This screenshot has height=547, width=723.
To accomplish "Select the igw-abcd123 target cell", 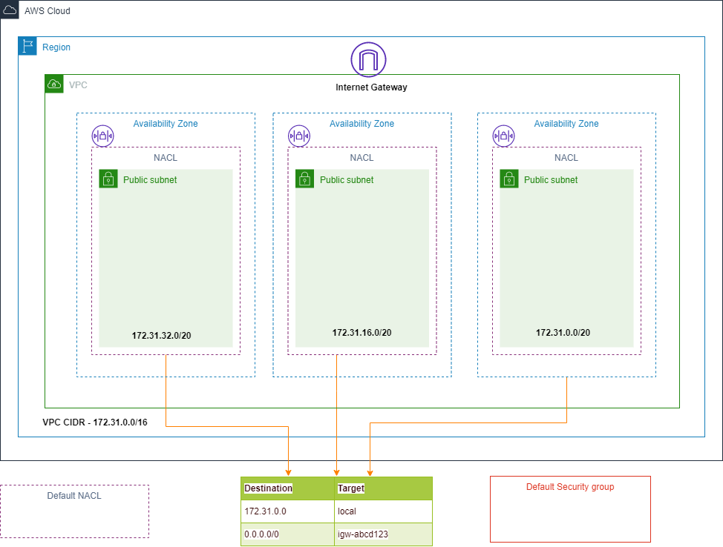I will [x=384, y=534].
